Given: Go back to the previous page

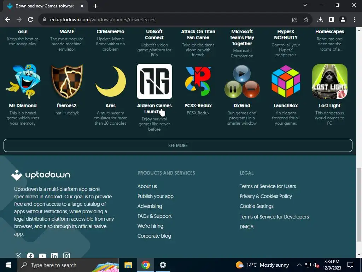Looking at the screenshot, I should click(x=8, y=20).
